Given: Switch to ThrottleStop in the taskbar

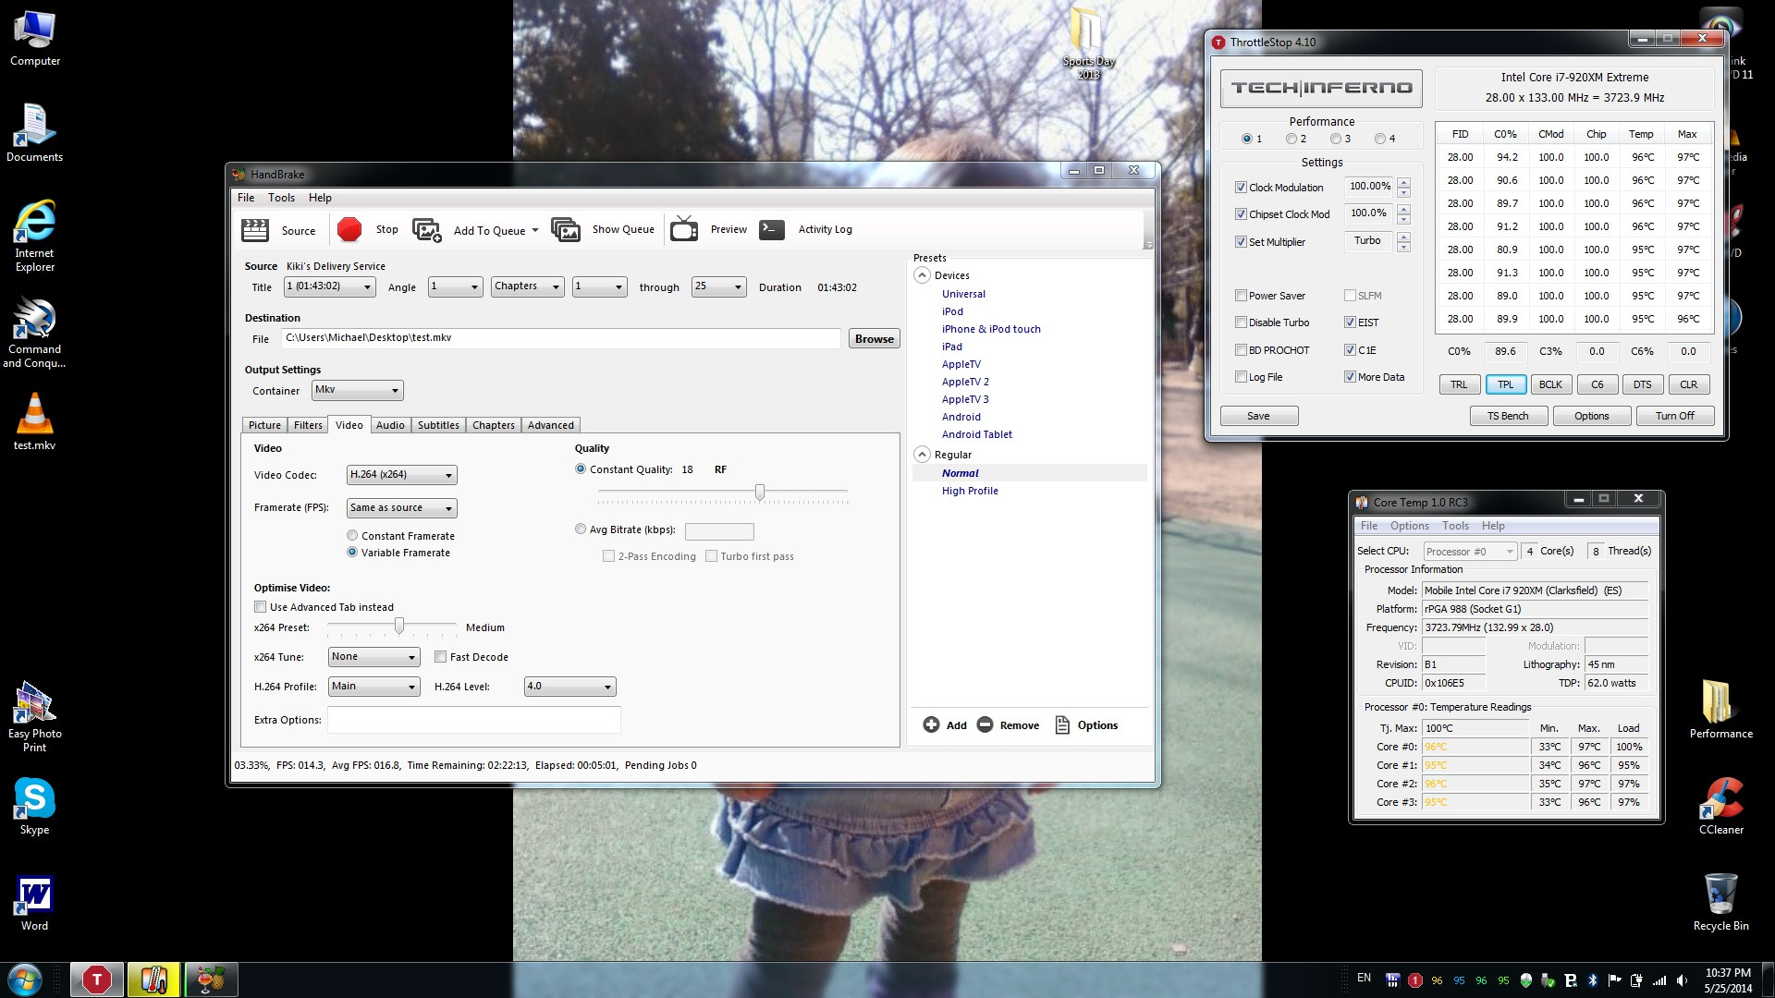Looking at the screenshot, I should point(97,980).
